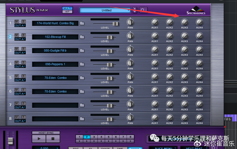Screen dimensions: 237x149
Task: Solo part 5 Eden Combo
Action: 24,76
